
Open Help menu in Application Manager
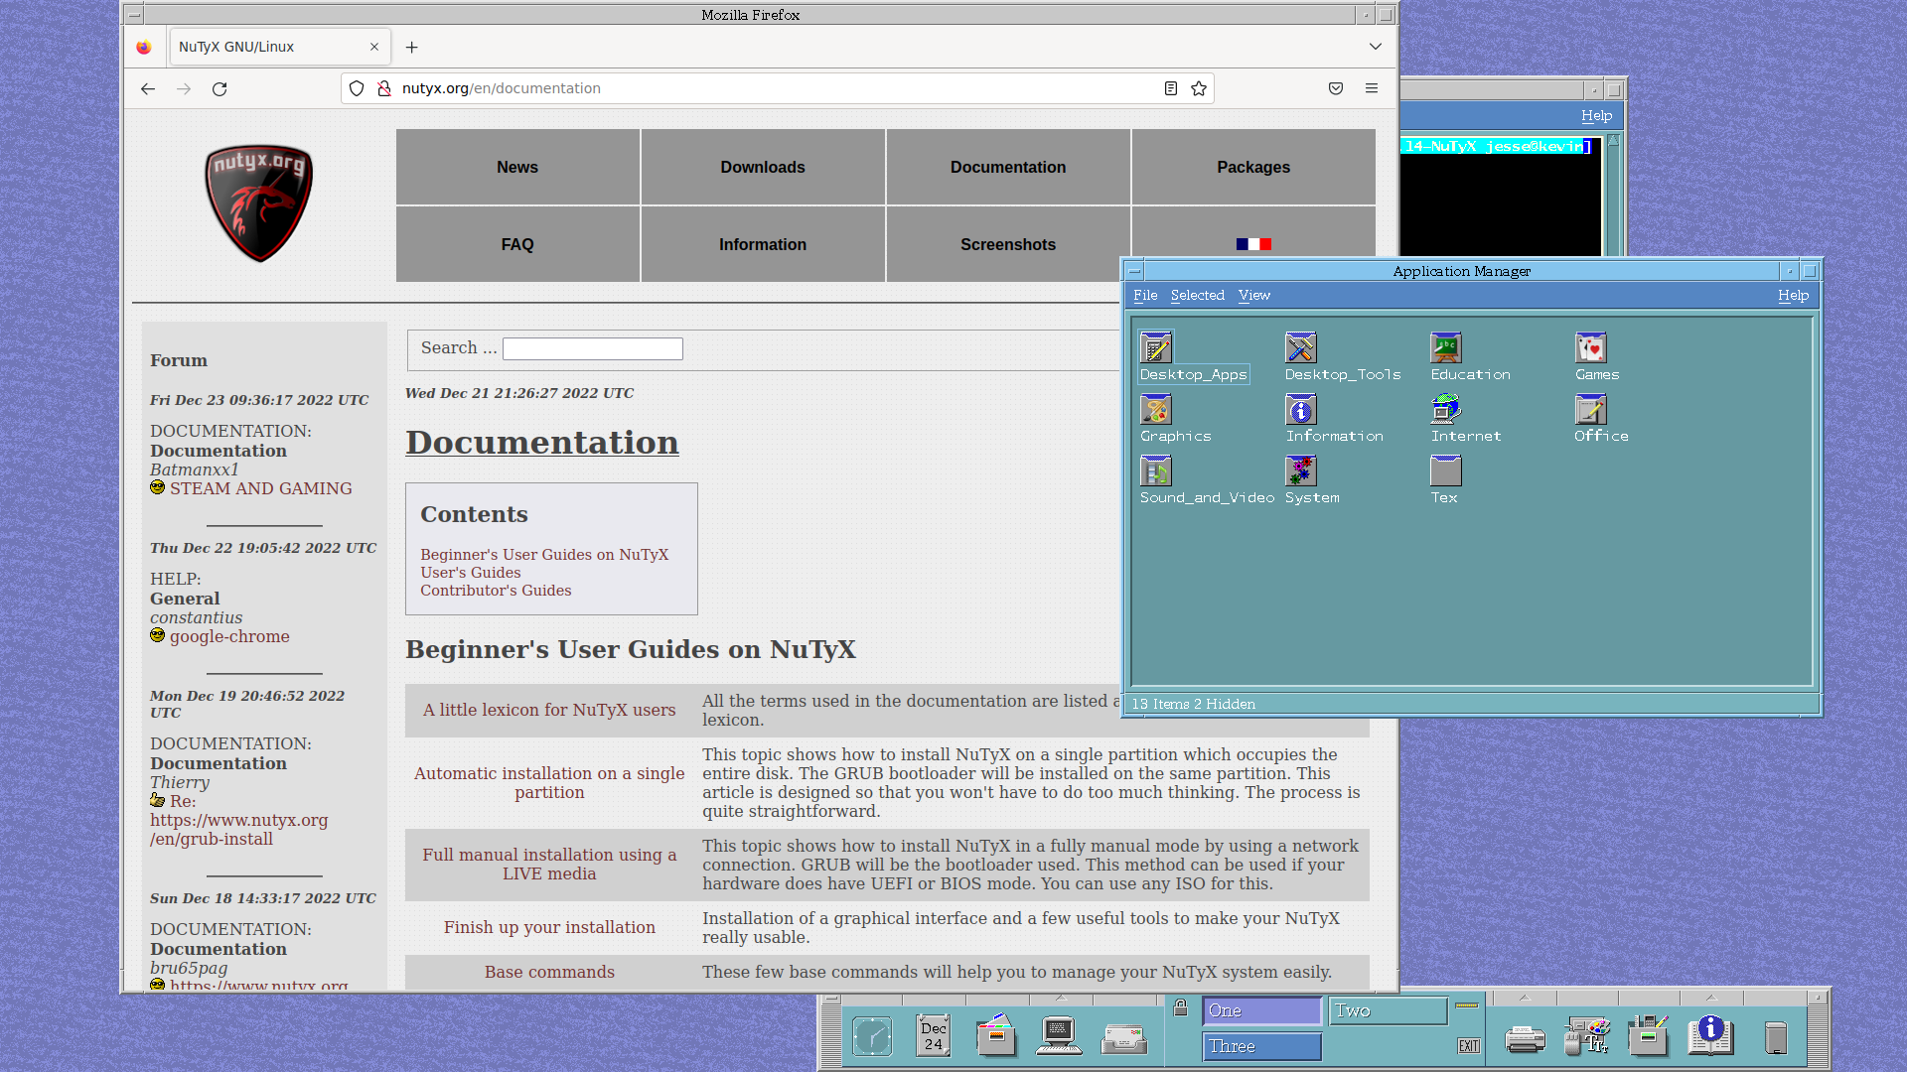(1793, 295)
